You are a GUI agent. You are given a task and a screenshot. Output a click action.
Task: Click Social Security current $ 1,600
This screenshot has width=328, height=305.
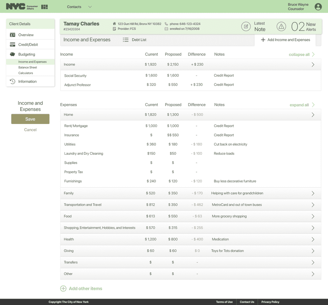point(151,75)
